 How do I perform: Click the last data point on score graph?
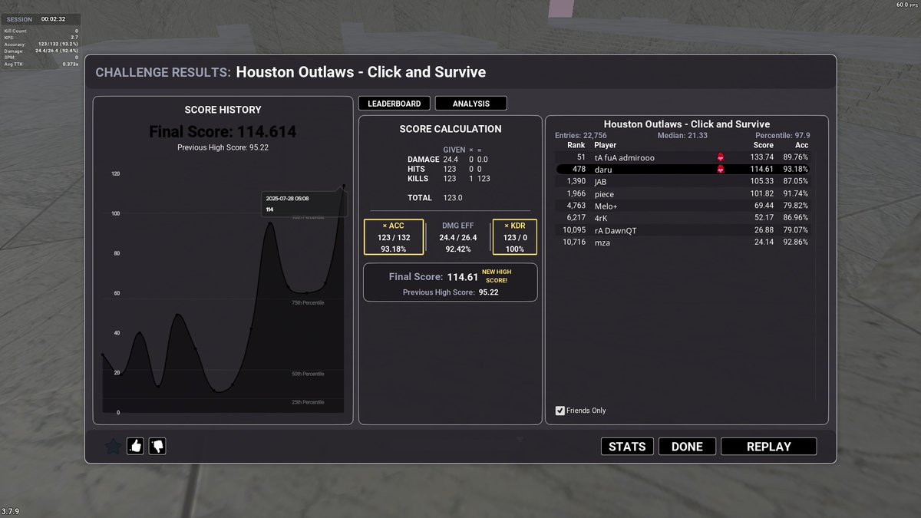[x=343, y=186]
